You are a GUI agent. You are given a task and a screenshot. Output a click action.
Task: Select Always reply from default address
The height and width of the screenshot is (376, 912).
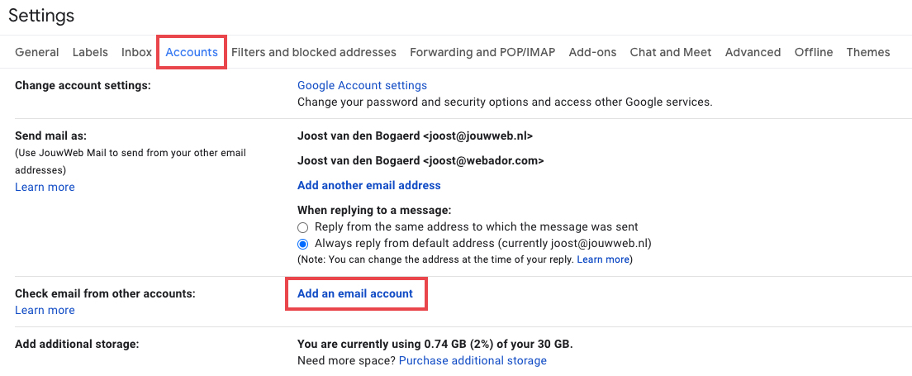tap(303, 244)
